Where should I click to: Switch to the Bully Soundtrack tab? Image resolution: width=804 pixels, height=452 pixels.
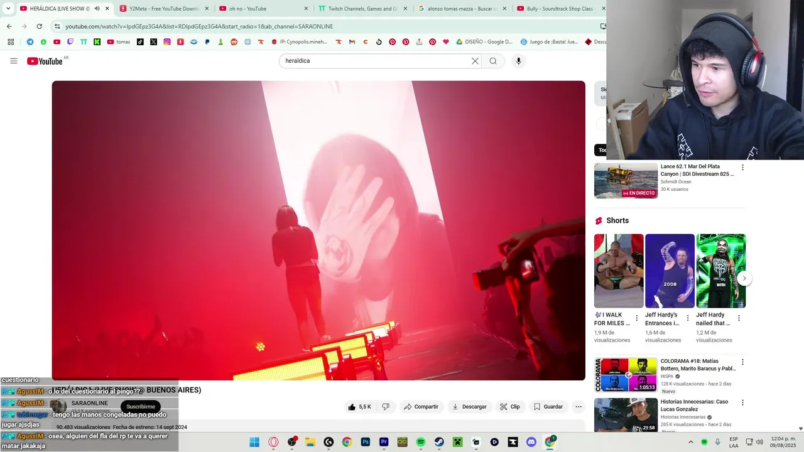click(x=560, y=9)
